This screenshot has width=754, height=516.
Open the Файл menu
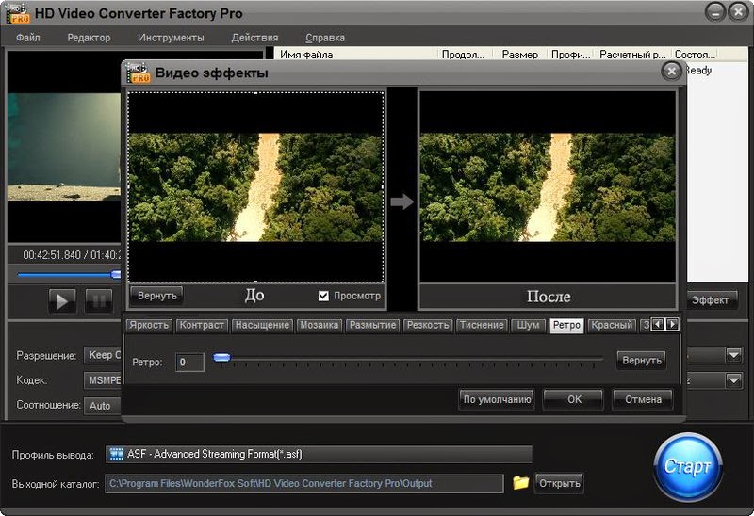point(28,38)
